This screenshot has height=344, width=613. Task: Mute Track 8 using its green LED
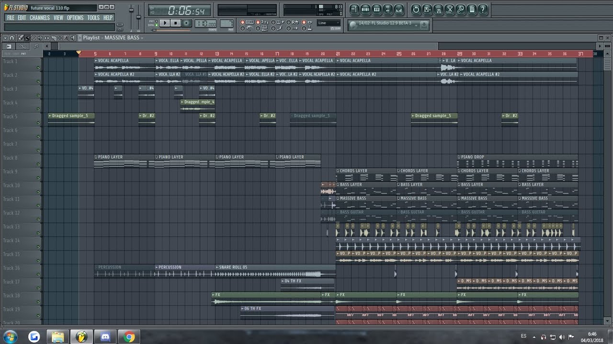[38, 165]
